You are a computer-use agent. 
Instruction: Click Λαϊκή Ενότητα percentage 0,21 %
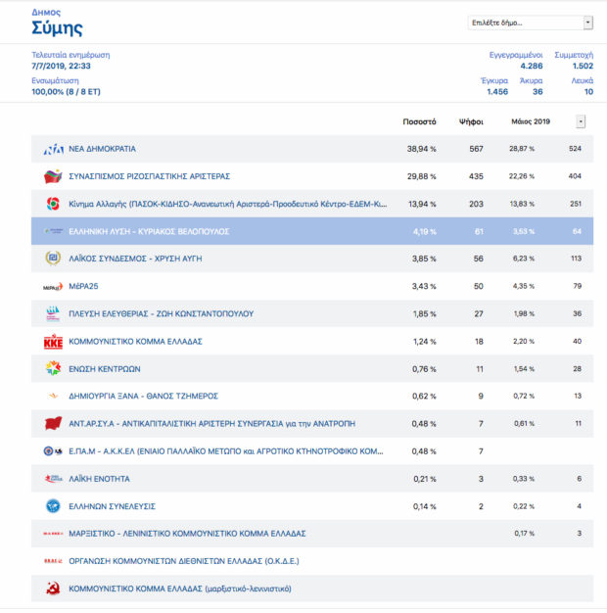[425, 479]
